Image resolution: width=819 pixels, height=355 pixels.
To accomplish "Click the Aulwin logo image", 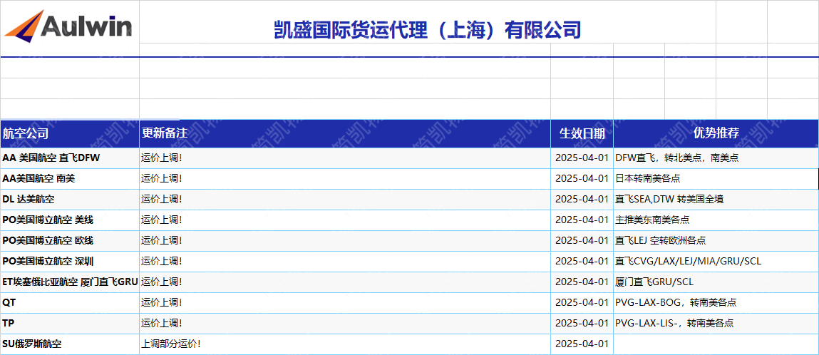I will point(68,25).
